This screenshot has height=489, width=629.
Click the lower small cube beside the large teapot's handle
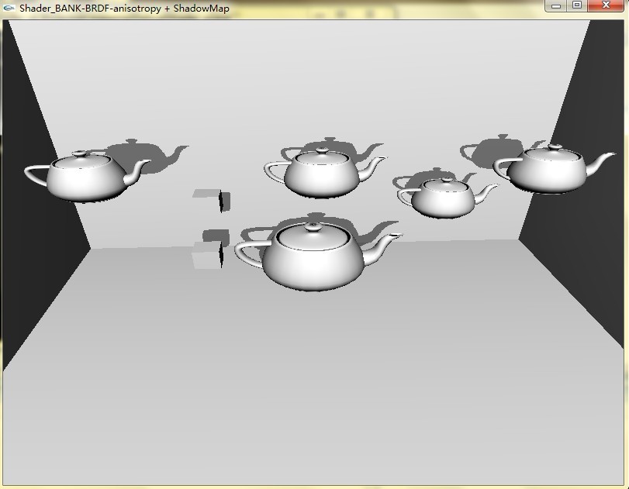(209, 255)
